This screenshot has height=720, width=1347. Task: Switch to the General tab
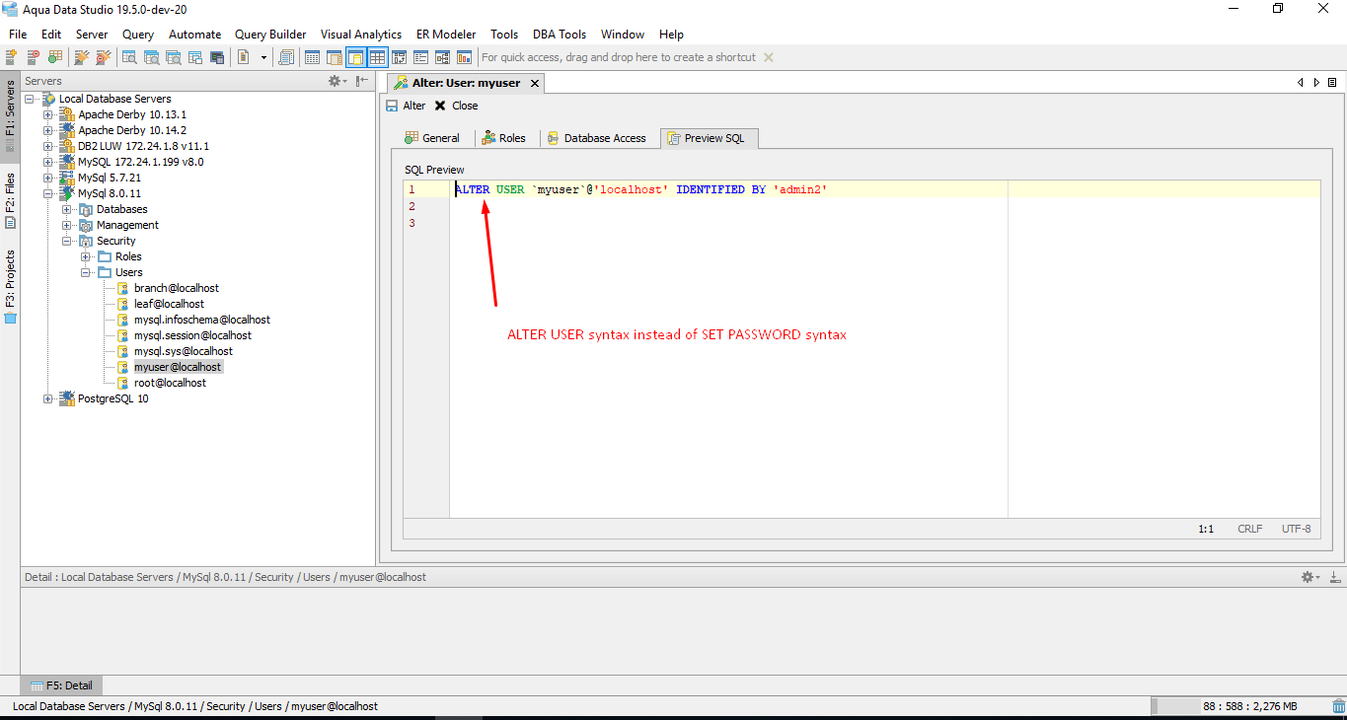click(x=432, y=138)
